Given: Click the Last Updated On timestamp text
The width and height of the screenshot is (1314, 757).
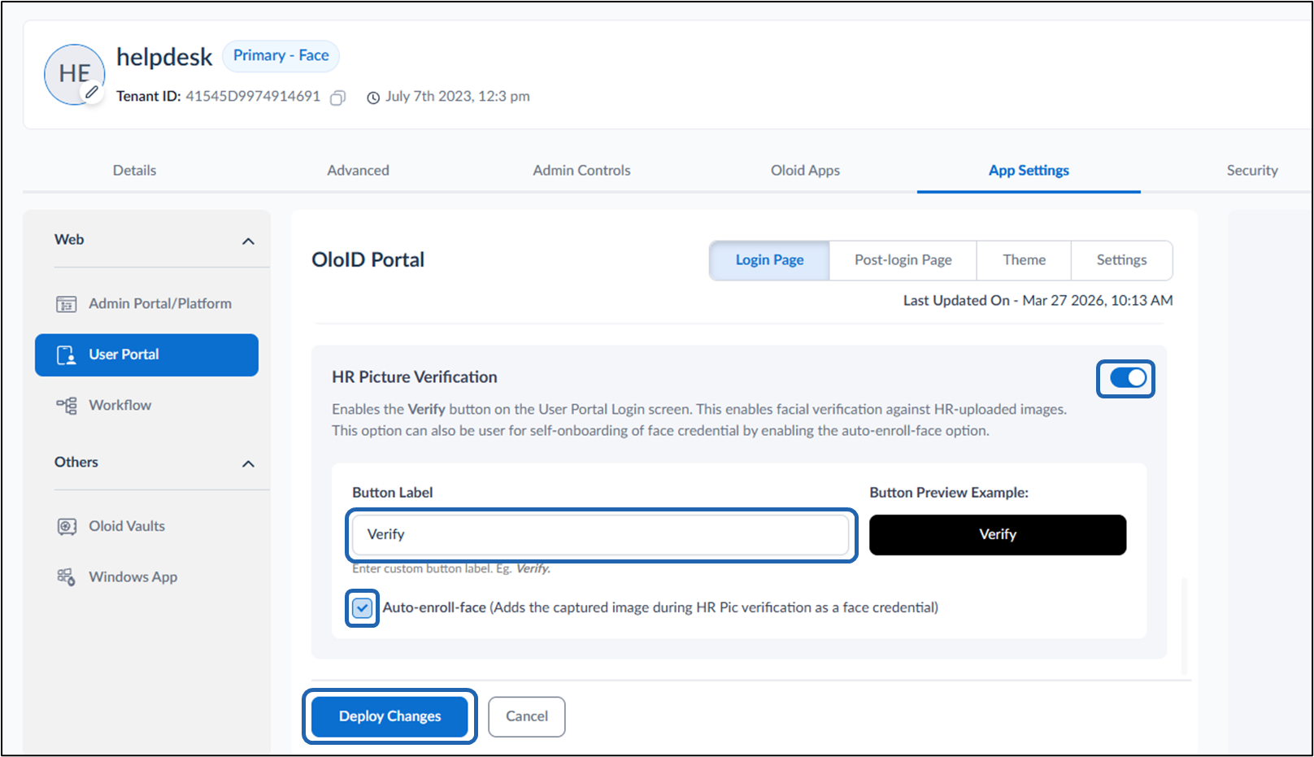Looking at the screenshot, I should click(x=1038, y=301).
